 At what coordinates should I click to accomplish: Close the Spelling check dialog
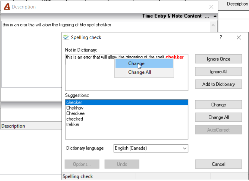[239, 38]
